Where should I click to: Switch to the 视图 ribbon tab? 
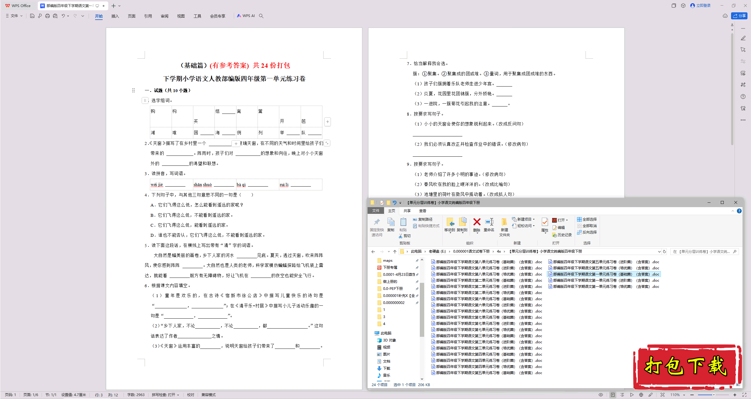coord(181,16)
